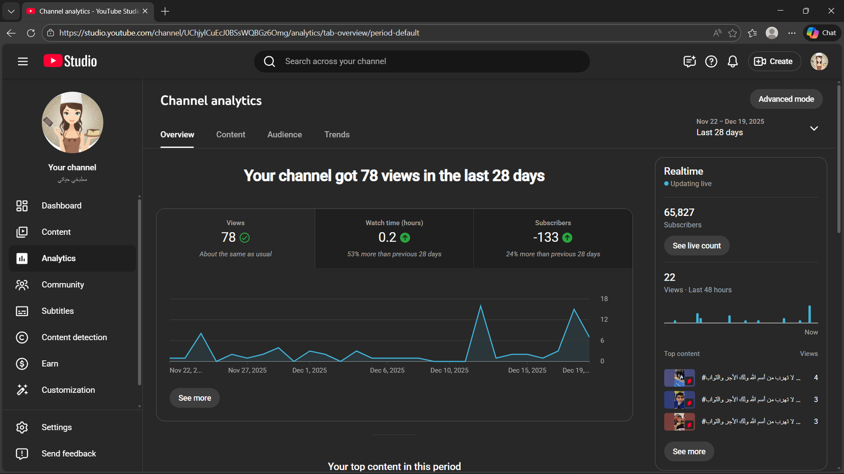Viewport: 844px width, 474px height.
Task: Switch to the Audience tab
Action: click(x=284, y=135)
